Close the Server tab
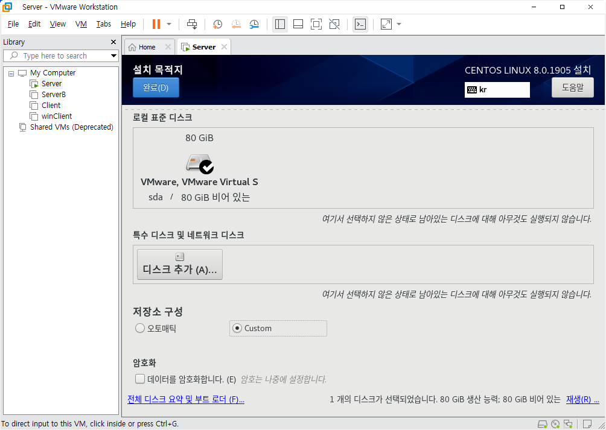 (x=224, y=46)
